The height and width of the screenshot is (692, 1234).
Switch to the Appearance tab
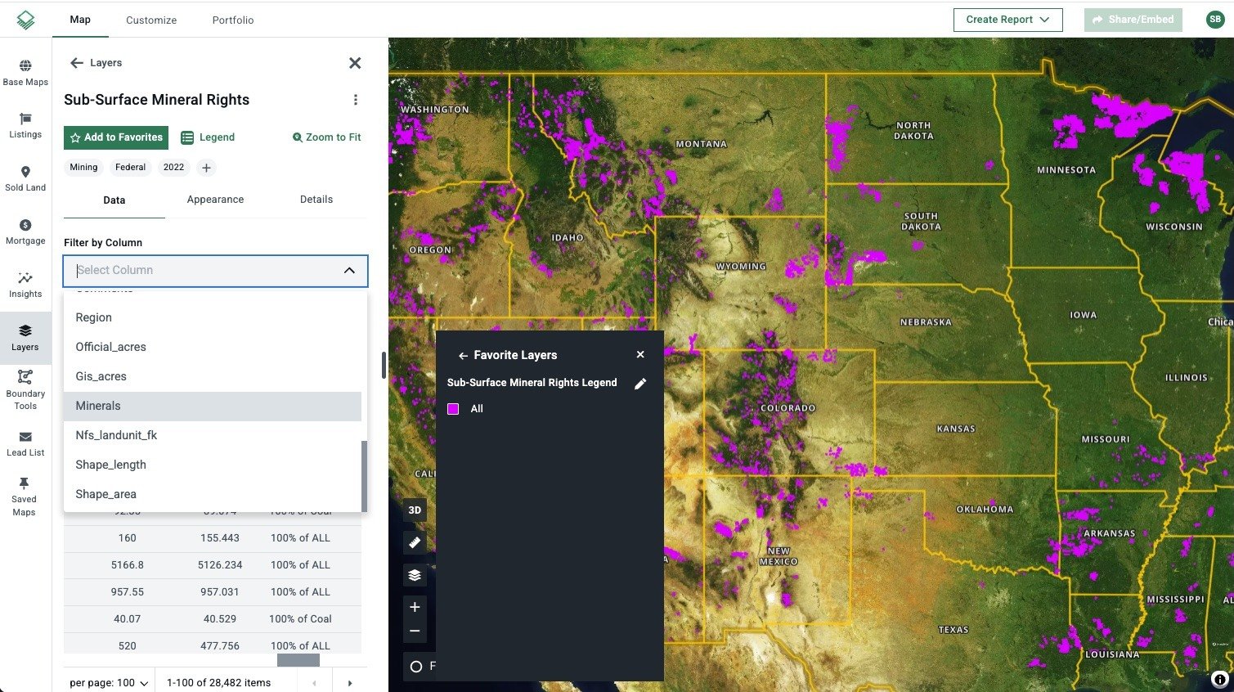(x=214, y=199)
